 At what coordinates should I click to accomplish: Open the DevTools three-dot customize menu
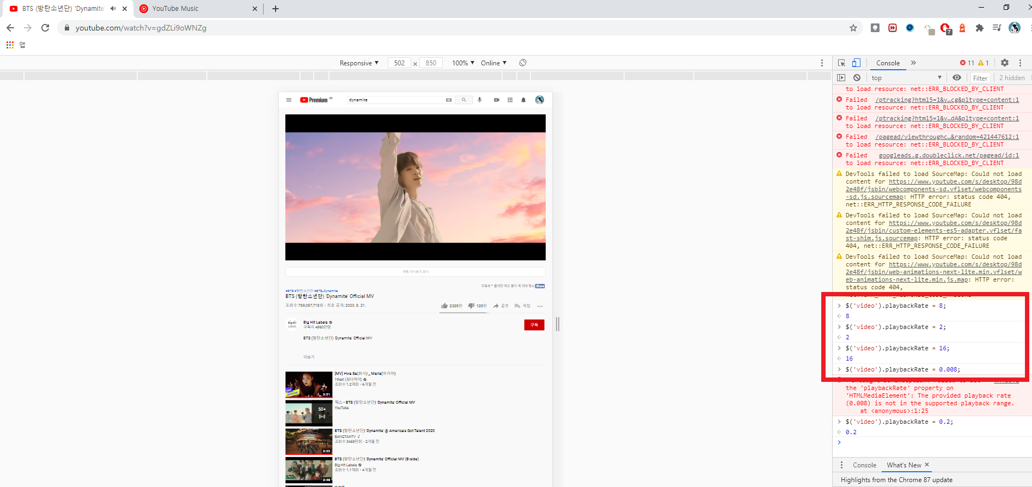[x=1020, y=63]
